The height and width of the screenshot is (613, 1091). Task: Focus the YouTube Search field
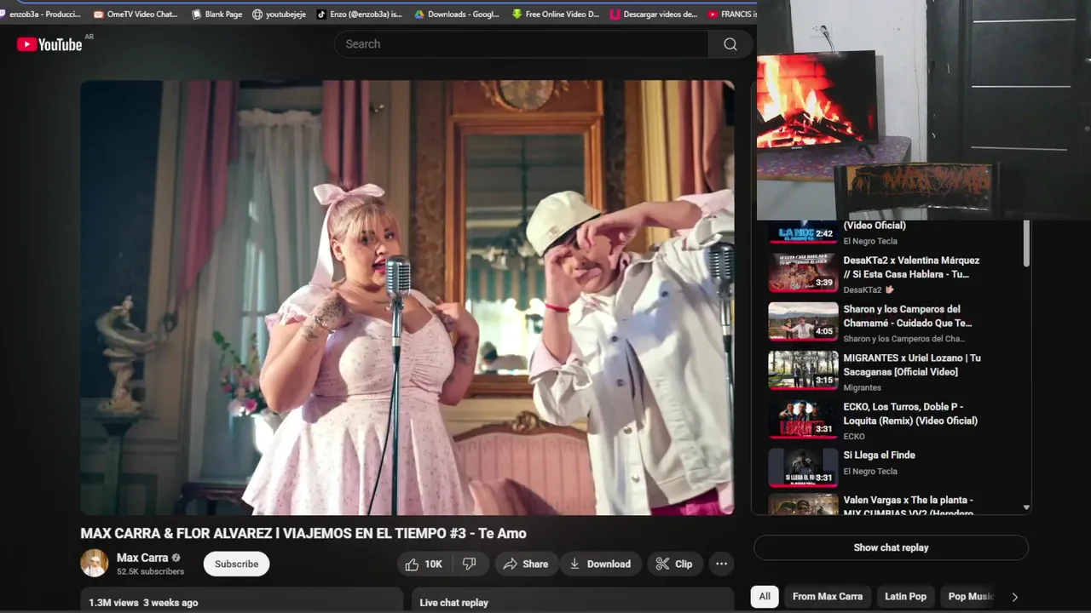tap(522, 44)
